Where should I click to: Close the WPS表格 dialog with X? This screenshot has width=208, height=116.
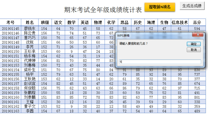click(x=198, y=35)
